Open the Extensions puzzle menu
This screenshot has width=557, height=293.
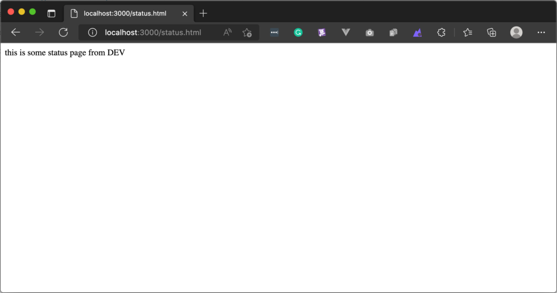coord(441,33)
